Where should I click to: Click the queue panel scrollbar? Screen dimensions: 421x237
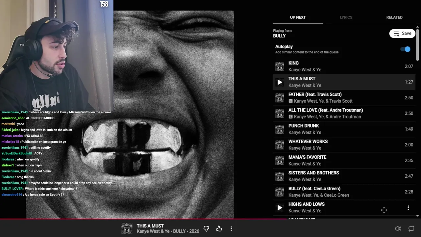tap(417, 45)
